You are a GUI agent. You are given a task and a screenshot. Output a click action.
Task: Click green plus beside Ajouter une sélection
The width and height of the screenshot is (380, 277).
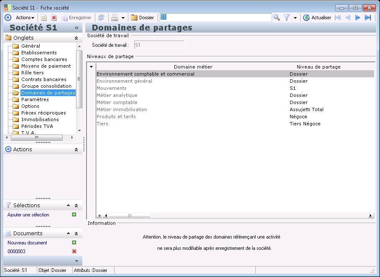pyautogui.click(x=74, y=214)
